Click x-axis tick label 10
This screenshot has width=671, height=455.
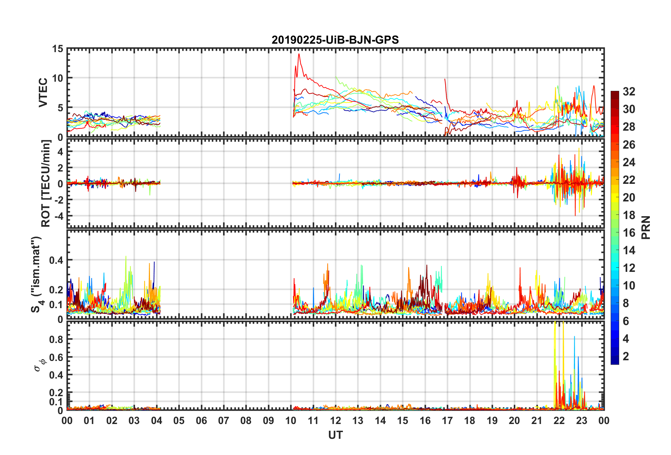pyautogui.click(x=291, y=420)
